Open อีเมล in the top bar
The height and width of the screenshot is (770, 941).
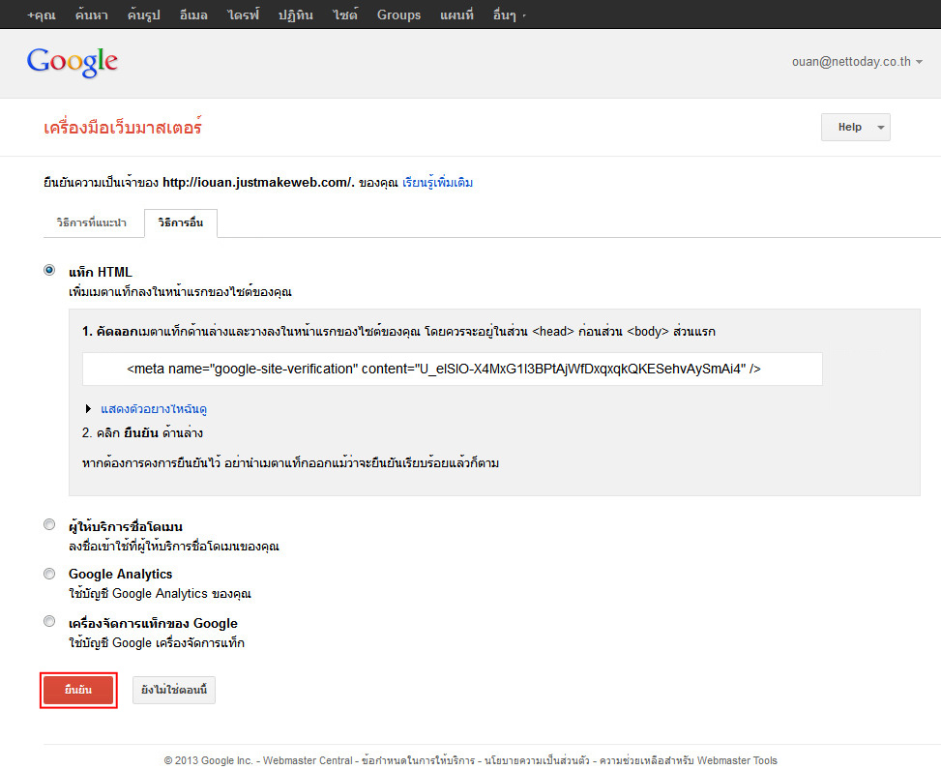click(193, 15)
